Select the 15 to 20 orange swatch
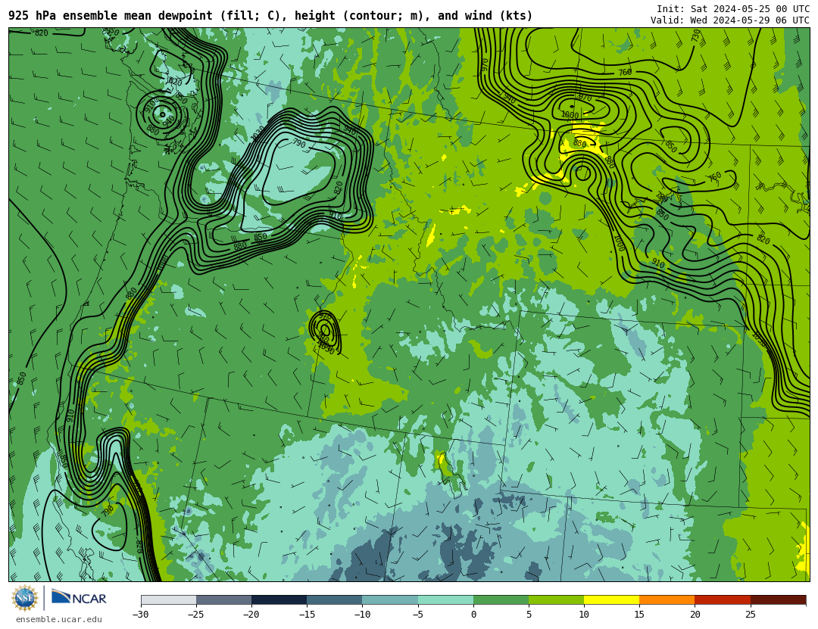The height and width of the screenshot is (629, 818). click(x=667, y=599)
